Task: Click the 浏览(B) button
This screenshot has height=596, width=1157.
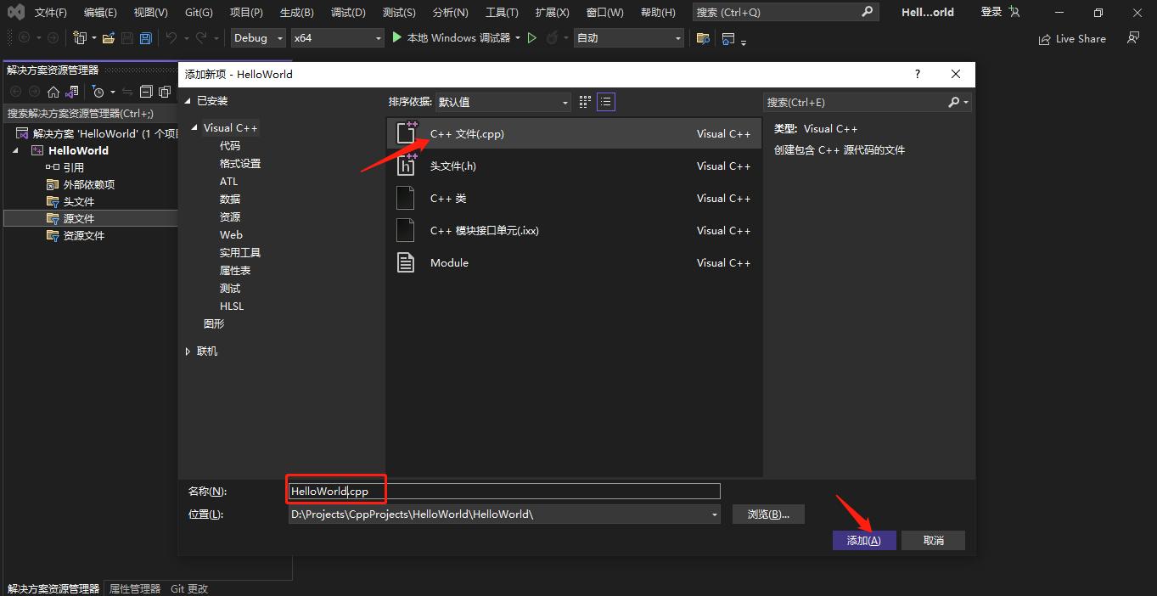Action: (767, 514)
